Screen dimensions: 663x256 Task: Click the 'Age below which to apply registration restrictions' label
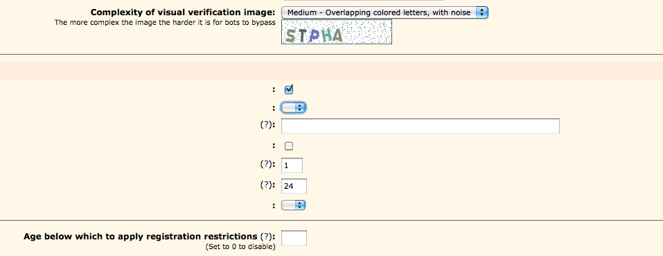point(141,237)
